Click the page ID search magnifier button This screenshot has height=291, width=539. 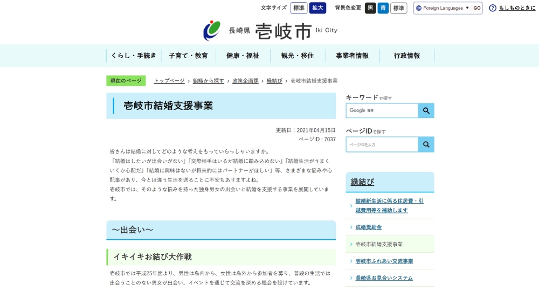pos(426,144)
